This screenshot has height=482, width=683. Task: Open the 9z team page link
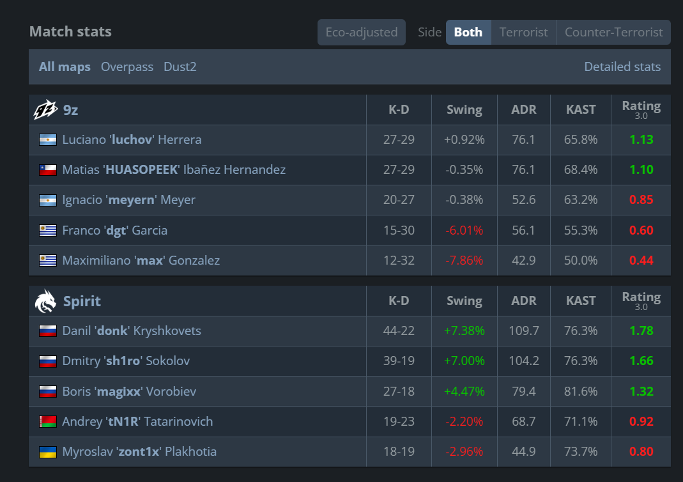70,110
